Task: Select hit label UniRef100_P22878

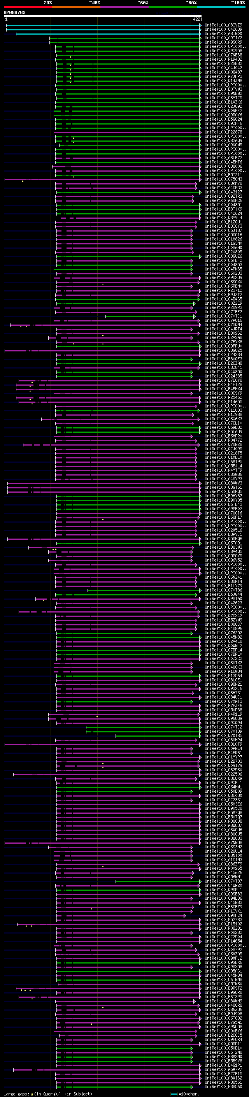Action: coord(223,132)
